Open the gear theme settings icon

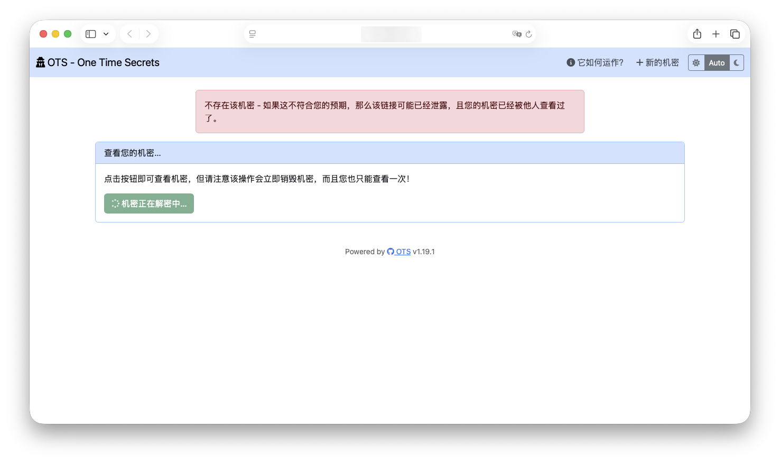pos(696,62)
